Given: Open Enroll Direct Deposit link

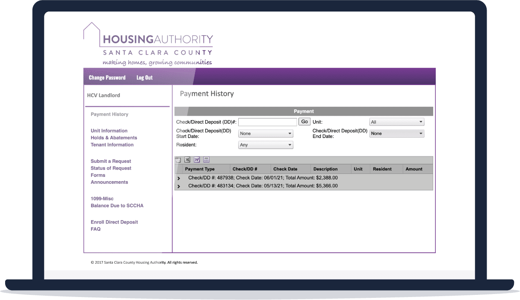Looking at the screenshot, I should (x=114, y=222).
